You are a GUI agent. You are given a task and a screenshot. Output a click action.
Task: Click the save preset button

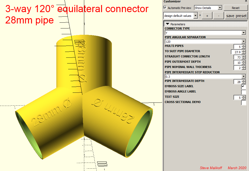236,16
